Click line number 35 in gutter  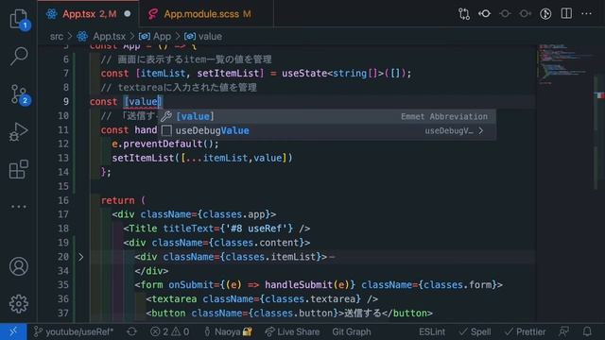(x=63, y=285)
